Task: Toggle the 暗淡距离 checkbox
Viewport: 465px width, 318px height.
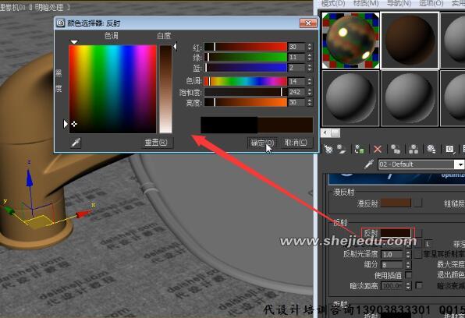Action: pyautogui.click(x=419, y=285)
